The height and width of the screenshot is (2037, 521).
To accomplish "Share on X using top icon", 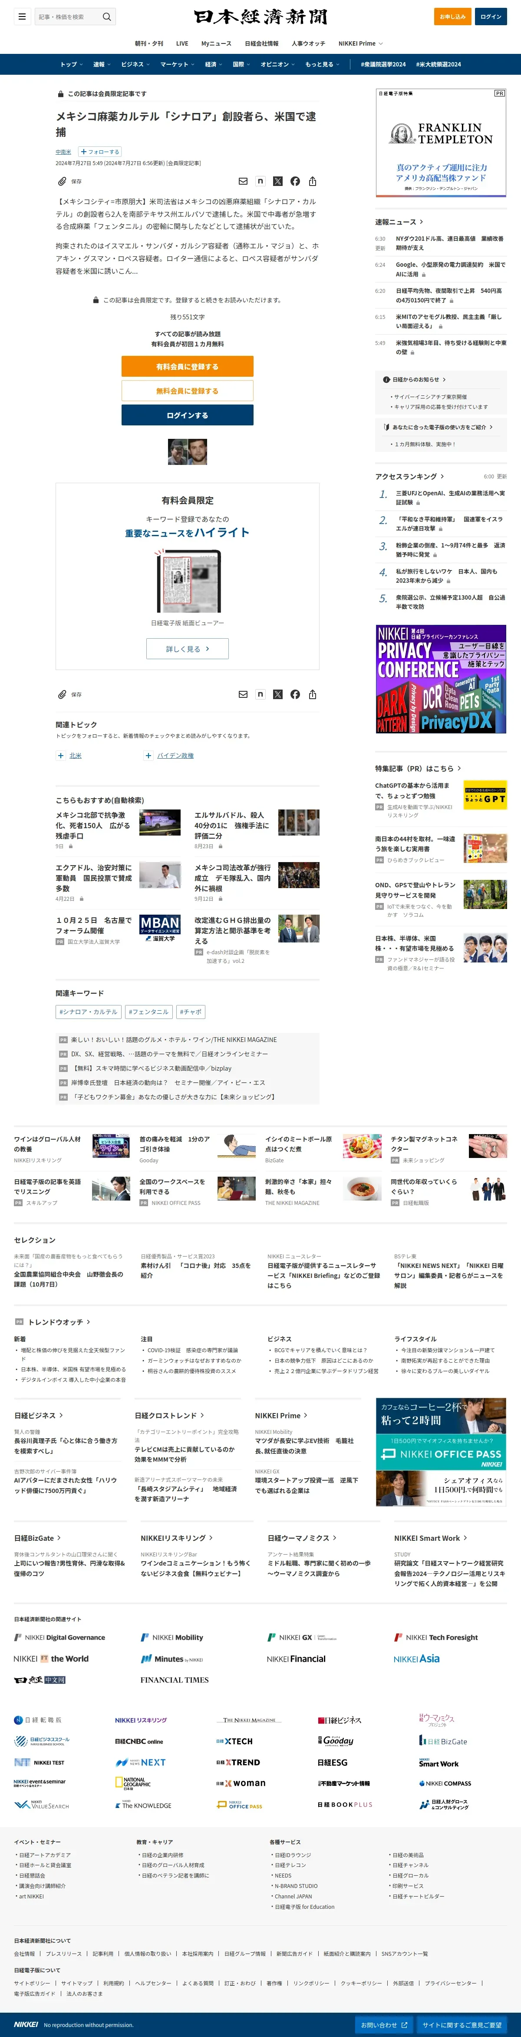I will [277, 181].
